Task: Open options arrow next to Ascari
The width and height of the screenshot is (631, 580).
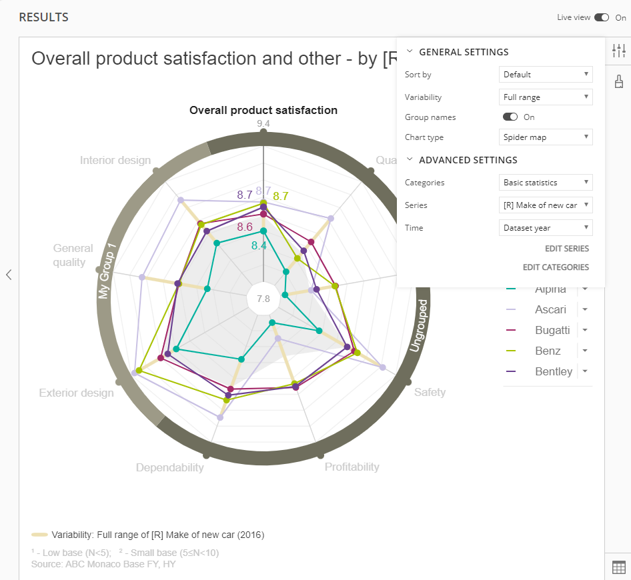Action: pos(585,309)
